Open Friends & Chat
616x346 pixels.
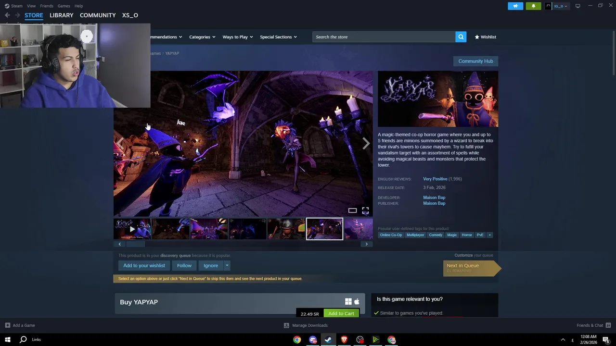tap(593, 325)
